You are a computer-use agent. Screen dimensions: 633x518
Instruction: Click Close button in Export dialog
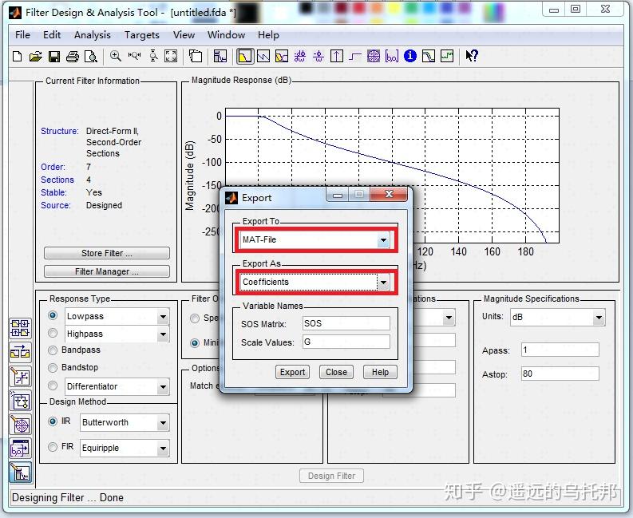pyautogui.click(x=336, y=372)
